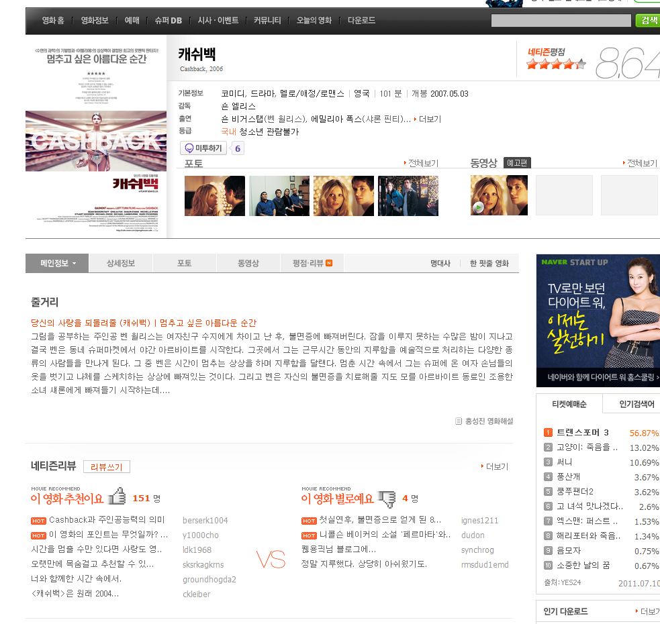Click the green 검색 search button

[x=648, y=20]
